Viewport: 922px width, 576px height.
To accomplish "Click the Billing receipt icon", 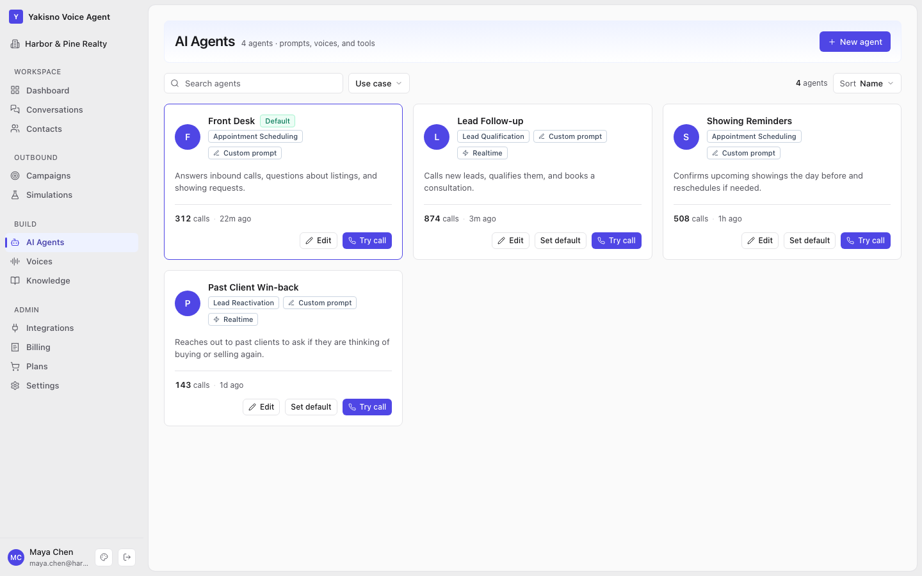I will (x=15, y=347).
